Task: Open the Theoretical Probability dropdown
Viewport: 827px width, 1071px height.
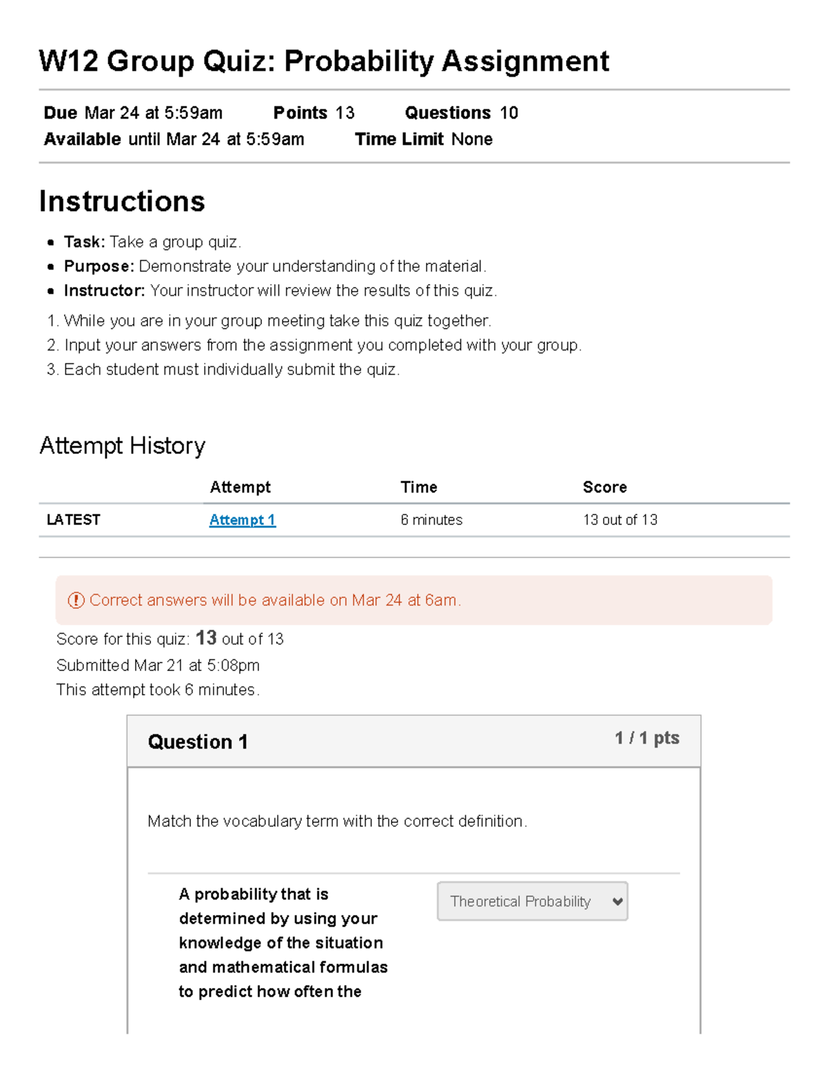Action: pyautogui.click(x=532, y=901)
